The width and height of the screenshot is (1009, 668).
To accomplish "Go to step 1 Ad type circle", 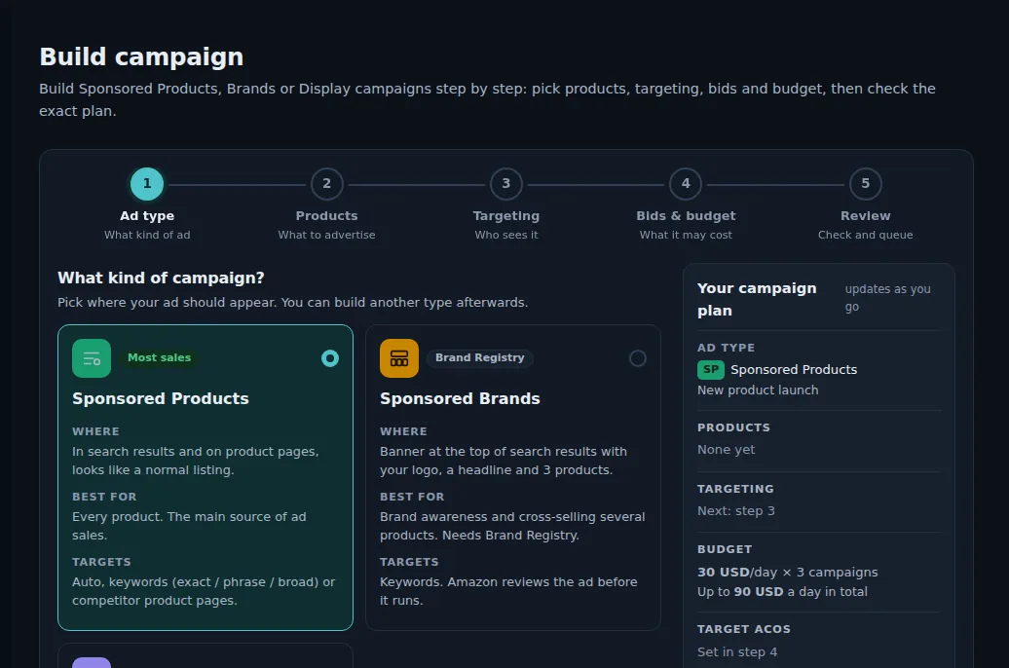I will tap(147, 184).
